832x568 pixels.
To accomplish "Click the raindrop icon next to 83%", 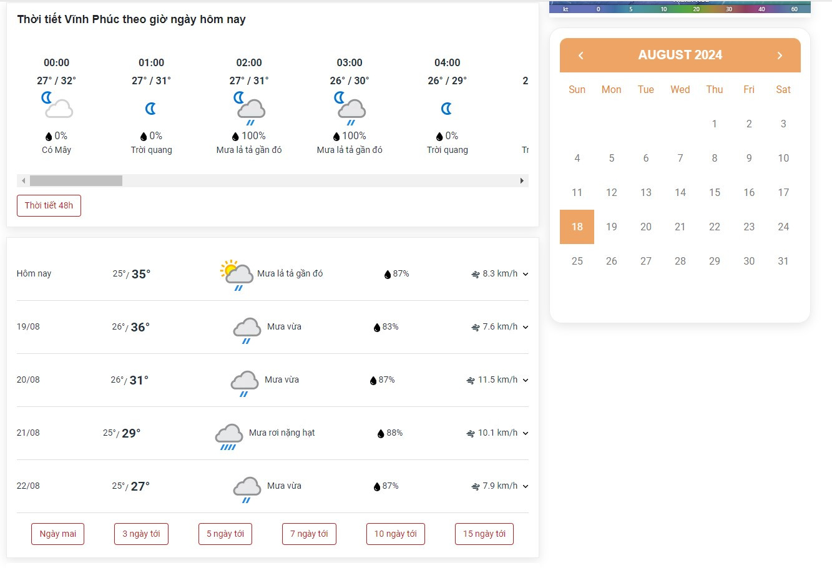I will (377, 327).
